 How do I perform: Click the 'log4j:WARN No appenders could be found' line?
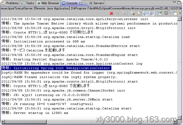click(89, 73)
